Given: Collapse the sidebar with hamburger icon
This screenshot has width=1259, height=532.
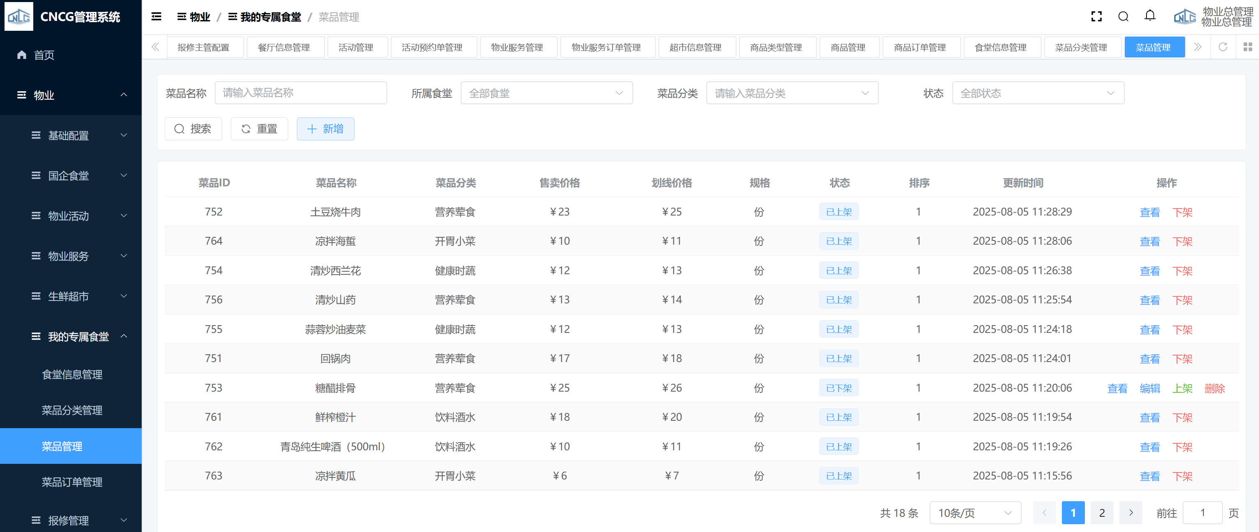Looking at the screenshot, I should [156, 17].
